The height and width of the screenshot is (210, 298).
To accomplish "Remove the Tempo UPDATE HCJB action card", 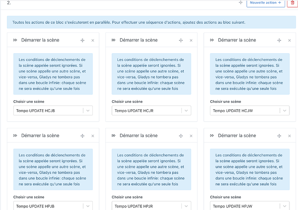I will pyautogui.click(x=92, y=40).
